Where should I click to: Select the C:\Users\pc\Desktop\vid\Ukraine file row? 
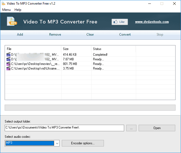tap(90, 68)
